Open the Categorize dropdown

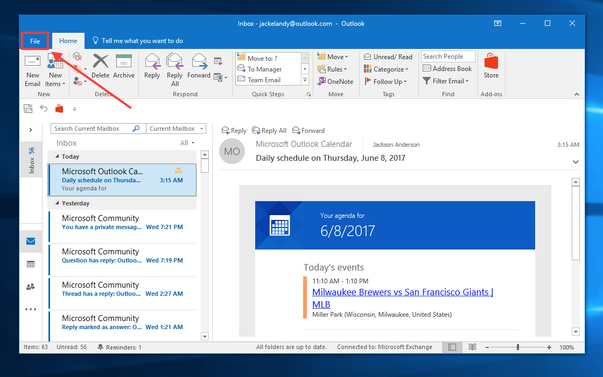pos(386,69)
